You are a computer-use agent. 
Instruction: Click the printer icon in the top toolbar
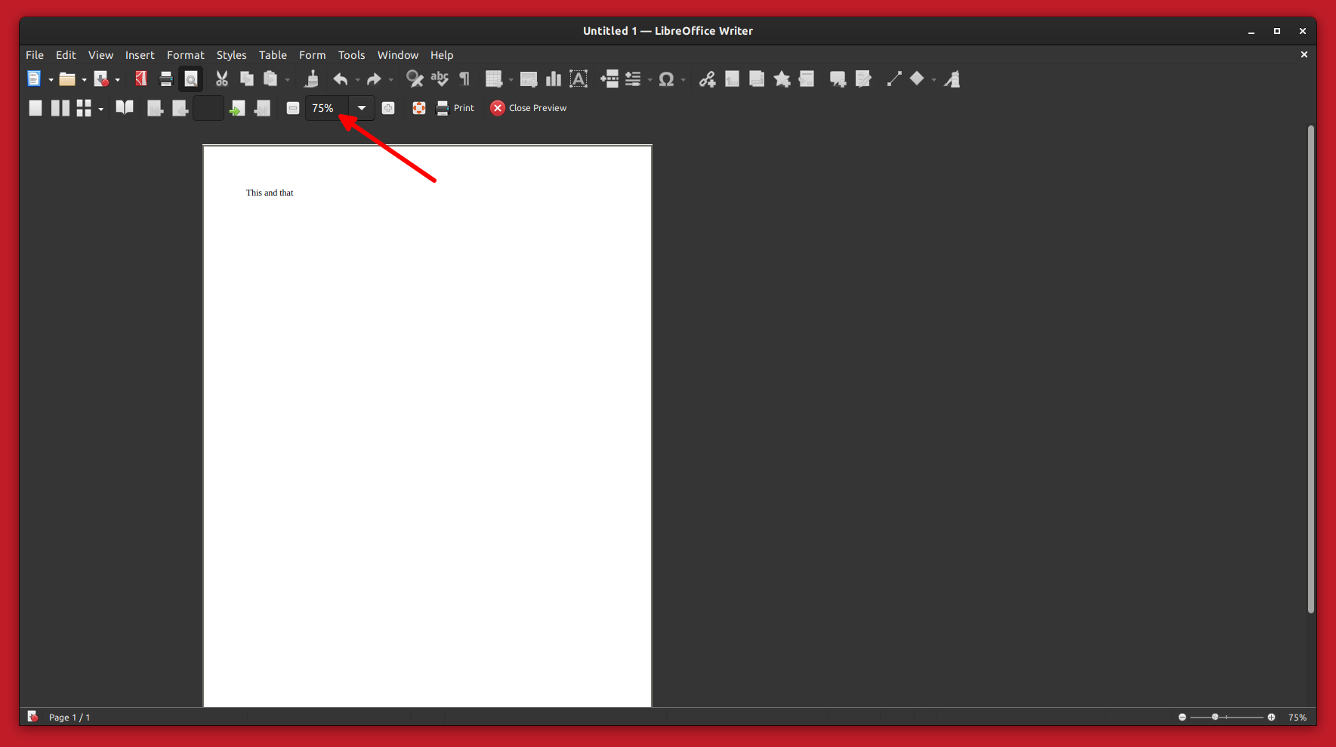click(x=166, y=79)
